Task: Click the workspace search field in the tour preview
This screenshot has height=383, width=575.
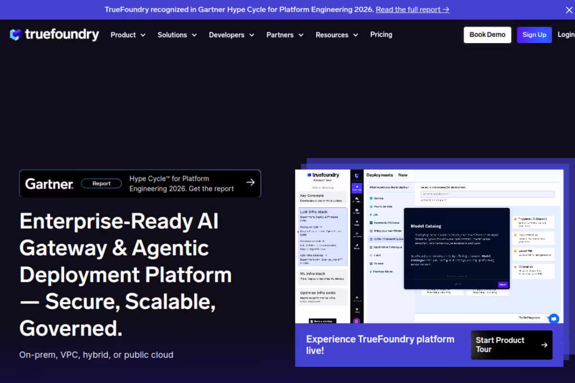Action: pyautogui.click(x=487, y=194)
